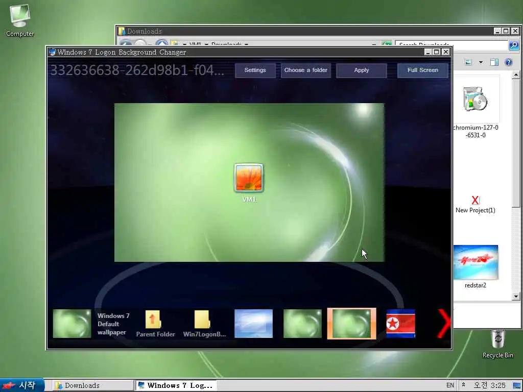The image size is (523, 392).
Task: Click the scroll up arrow in Downloads window
Action: click(x=516, y=75)
